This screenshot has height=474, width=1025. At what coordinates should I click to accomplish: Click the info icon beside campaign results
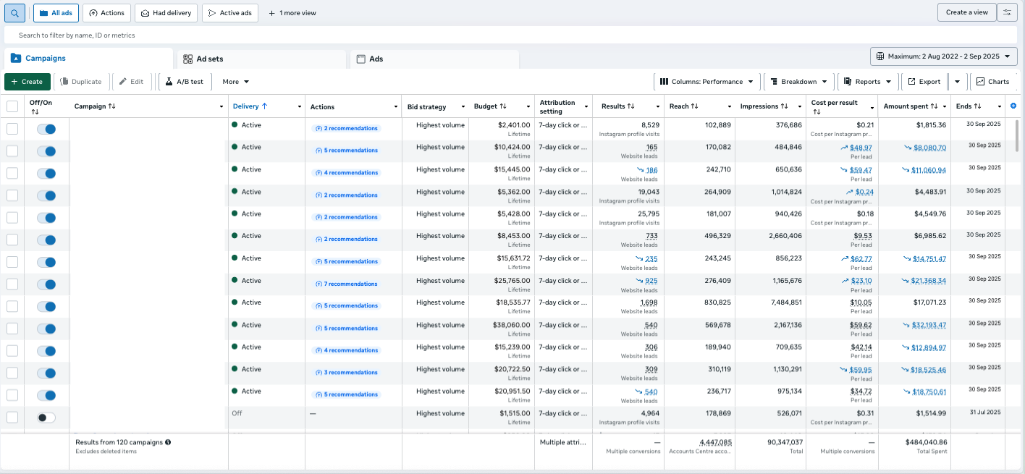click(168, 441)
